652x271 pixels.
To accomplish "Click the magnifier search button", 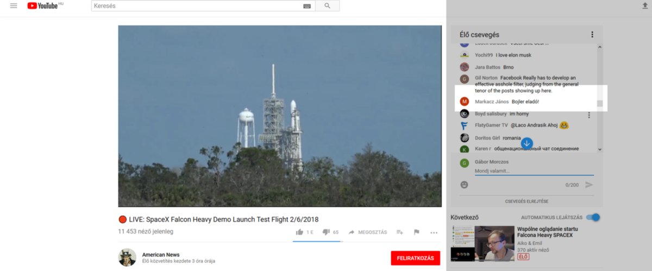I will [x=328, y=6].
